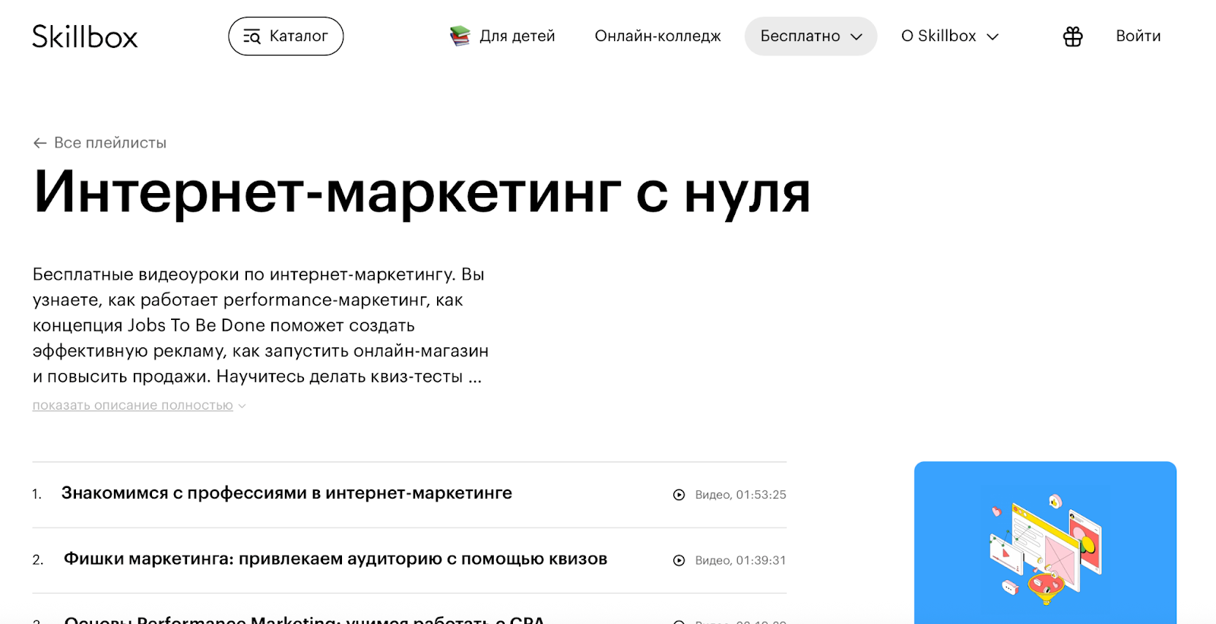Open the Для детей menu item
This screenshot has width=1216, height=624.
(517, 36)
